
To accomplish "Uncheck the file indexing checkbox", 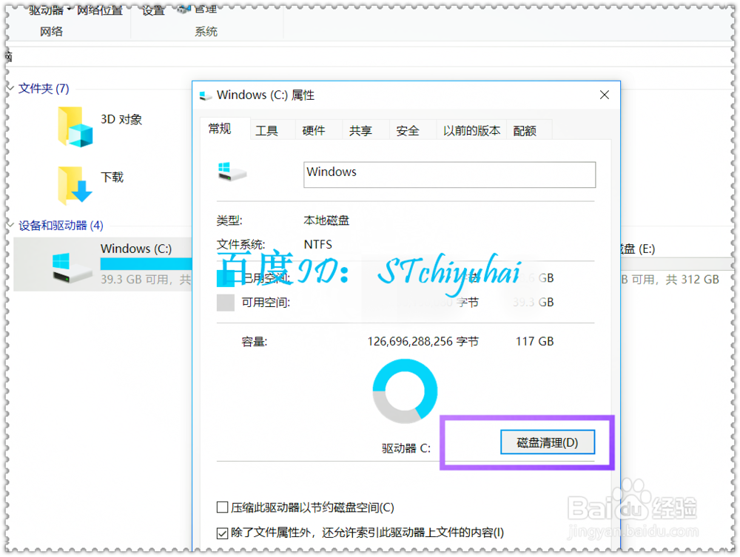I will tap(223, 532).
